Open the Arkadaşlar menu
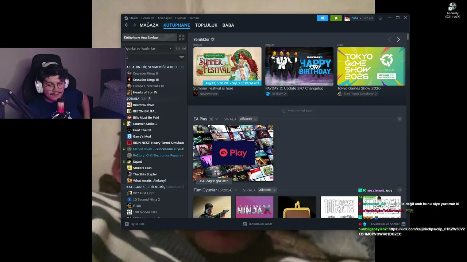The height and width of the screenshot is (262, 467). pyautogui.click(x=165, y=18)
